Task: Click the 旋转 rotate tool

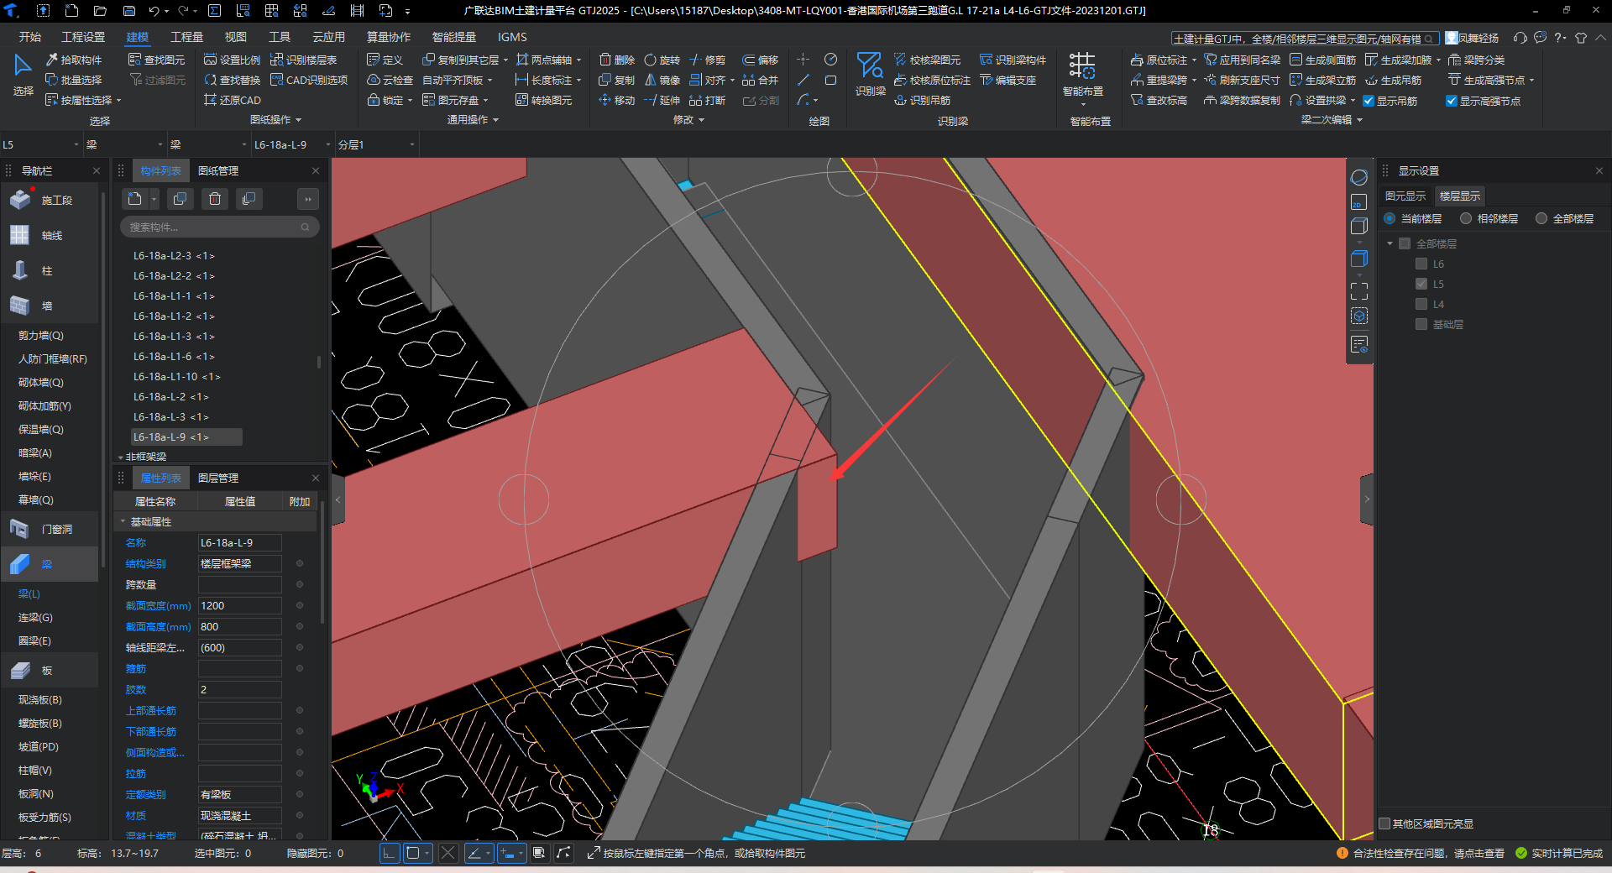Action: click(662, 60)
